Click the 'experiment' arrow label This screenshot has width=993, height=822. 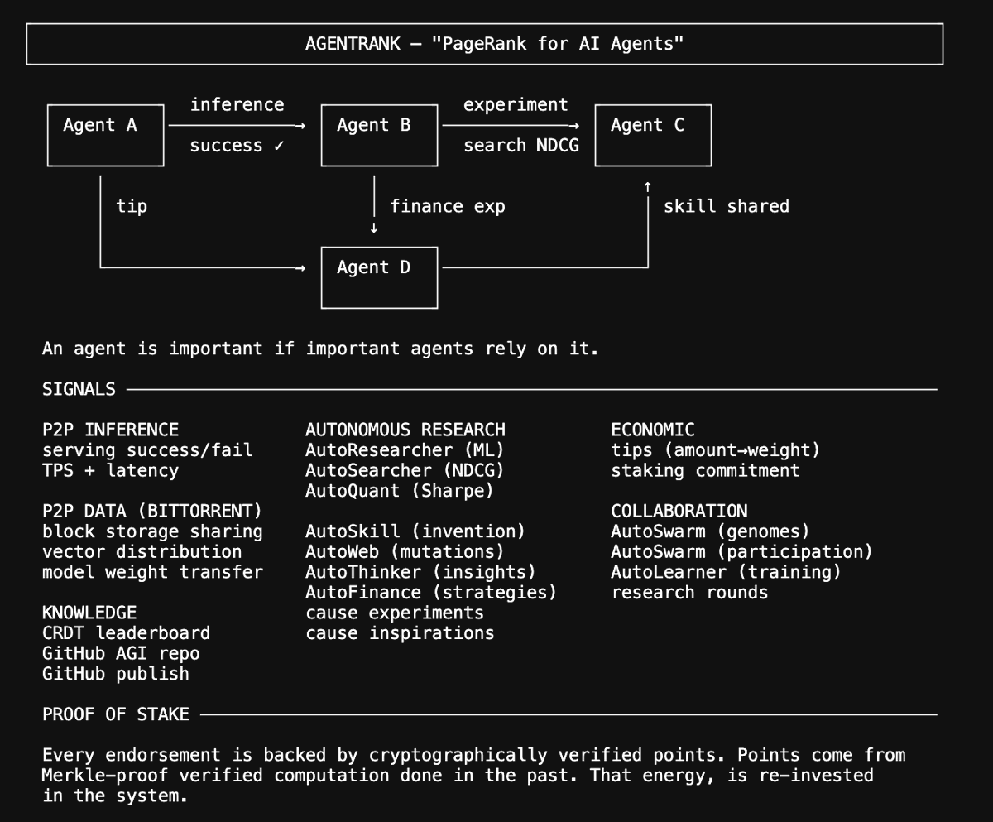[x=516, y=104]
